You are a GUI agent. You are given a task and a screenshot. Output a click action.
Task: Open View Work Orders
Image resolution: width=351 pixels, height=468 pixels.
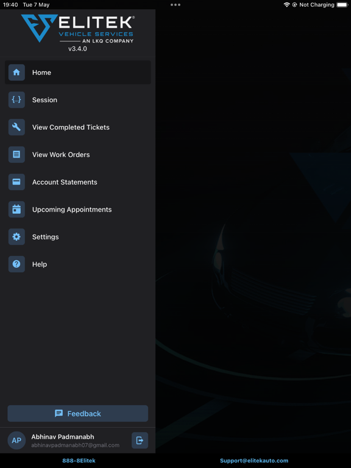[x=77, y=155]
